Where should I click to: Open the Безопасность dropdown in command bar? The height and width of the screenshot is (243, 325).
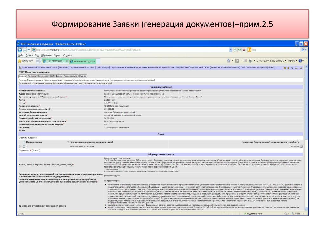tap(278, 61)
